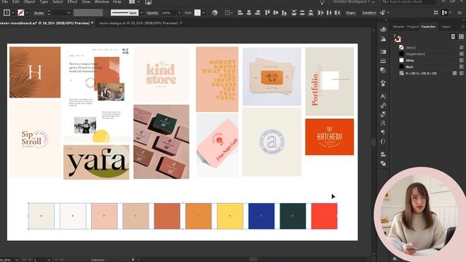Open Align panel icon in dock

coord(383,154)
